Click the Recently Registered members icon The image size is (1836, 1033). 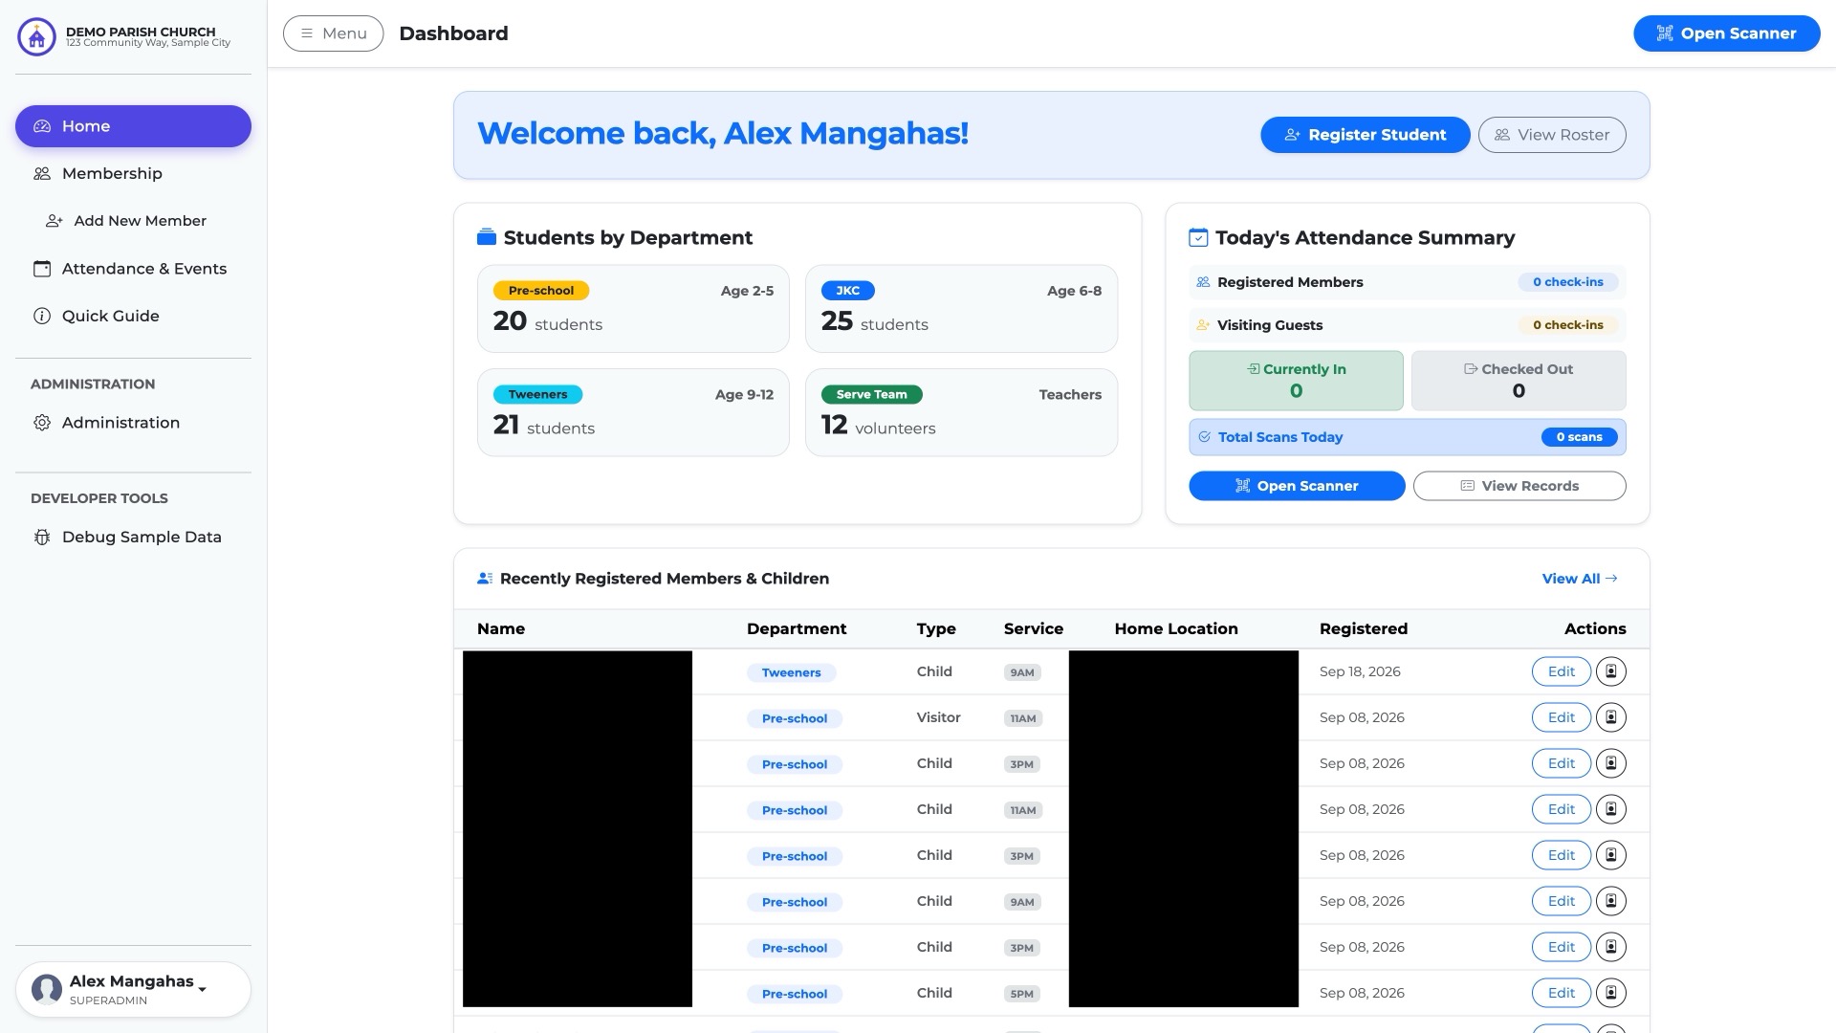pyautogui.click(x=485, y=579)
